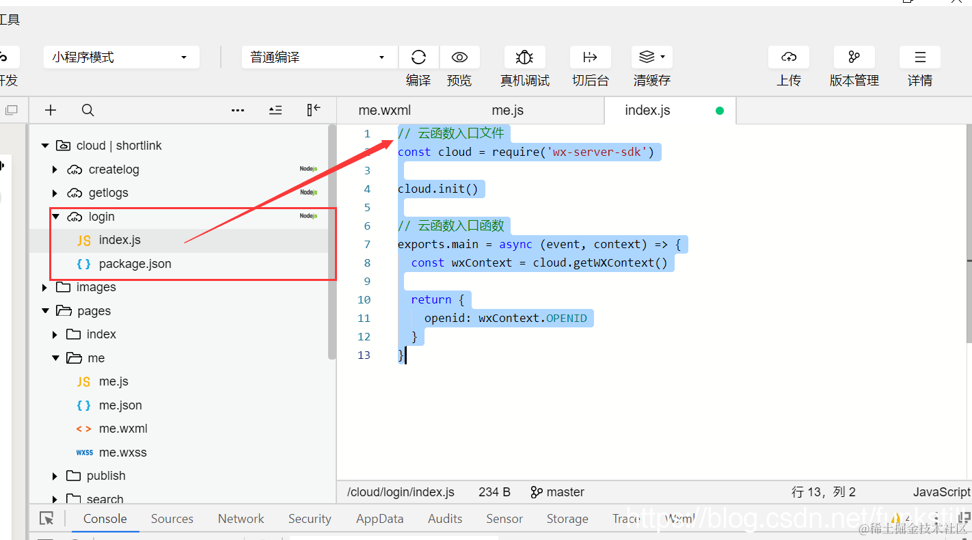Screen dimensions: 972x540
Task: Collapse the cloud | shortlink root folder
Action: click(45, 146)
